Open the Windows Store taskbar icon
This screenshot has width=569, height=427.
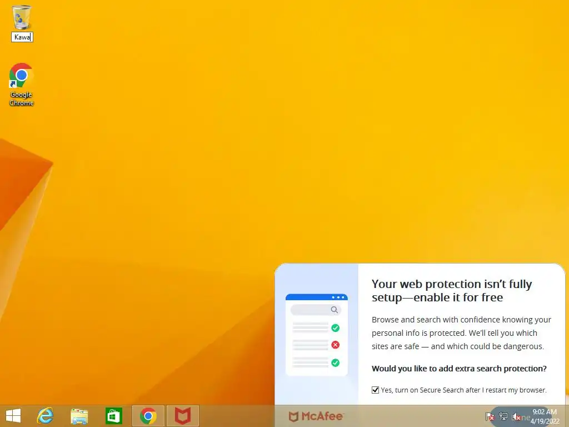(113, 416)
